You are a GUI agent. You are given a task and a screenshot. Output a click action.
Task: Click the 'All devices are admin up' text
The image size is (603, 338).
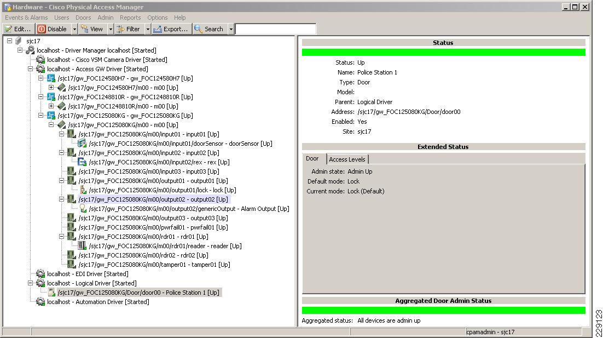click(389, 320)
